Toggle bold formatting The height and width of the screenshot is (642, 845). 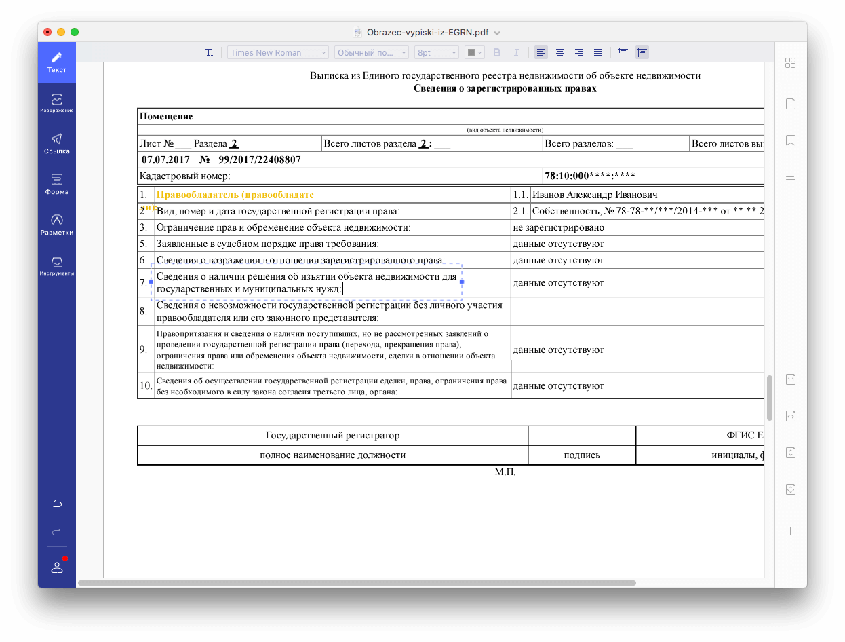point(496,52)
